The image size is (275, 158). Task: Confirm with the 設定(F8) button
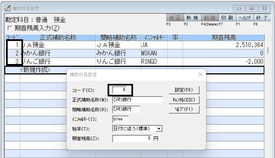[x=184, y=90]
